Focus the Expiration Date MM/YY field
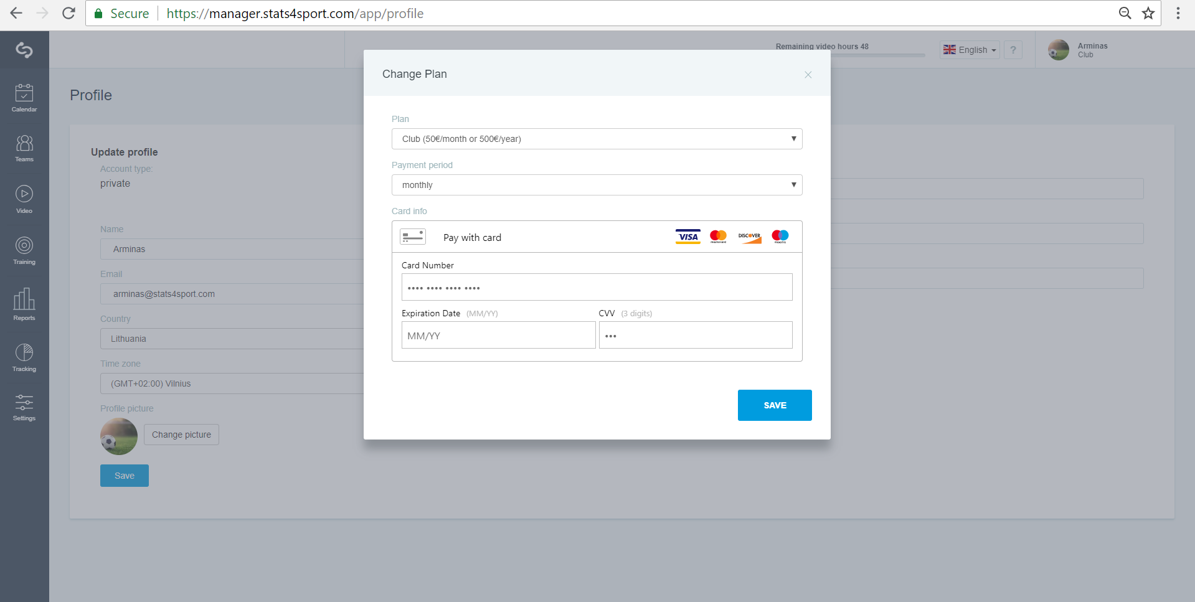This screenshot has height=602, width=1195. point(498,335)
